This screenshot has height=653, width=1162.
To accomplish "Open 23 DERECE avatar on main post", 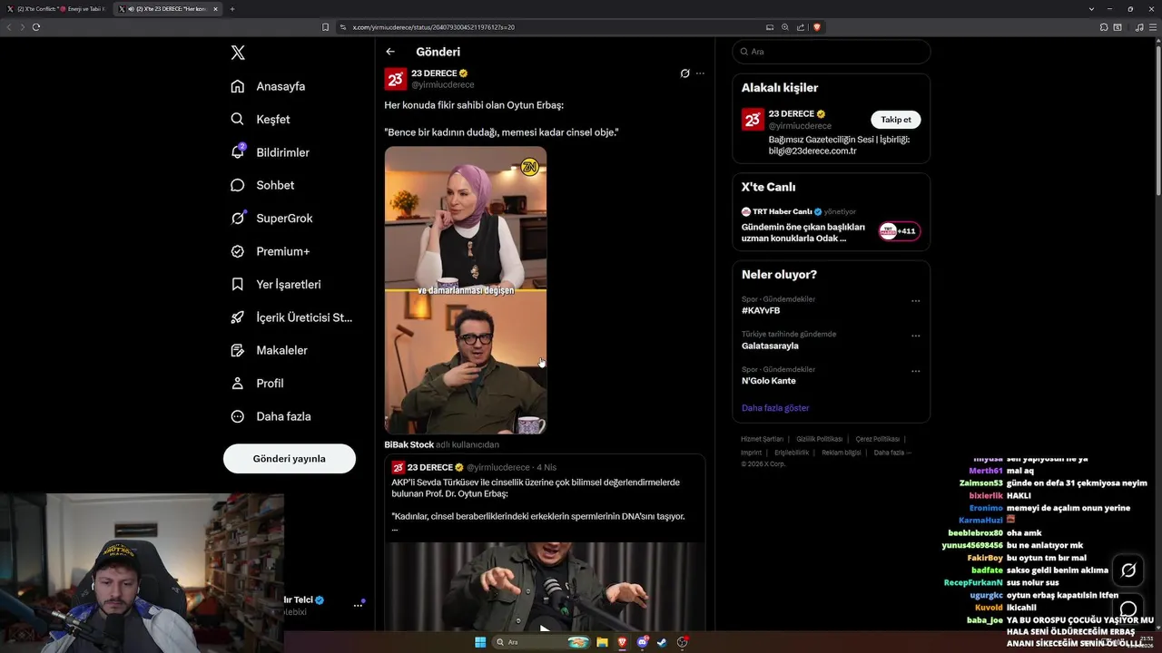I will coord(396,79).
